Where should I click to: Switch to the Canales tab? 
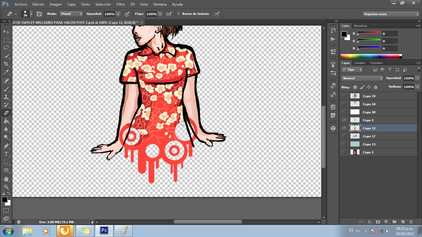tap(360, 63)
